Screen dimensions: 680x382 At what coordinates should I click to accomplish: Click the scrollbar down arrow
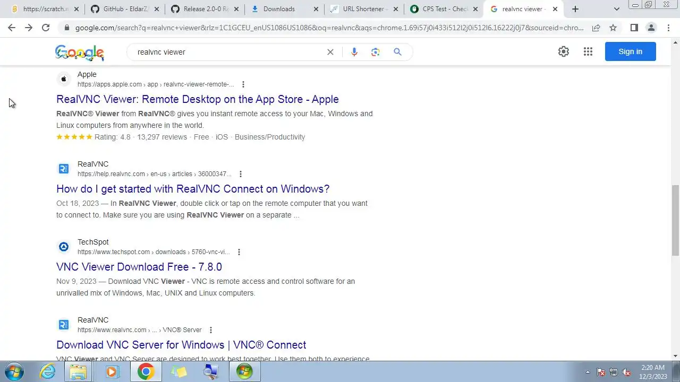[675, 356]
